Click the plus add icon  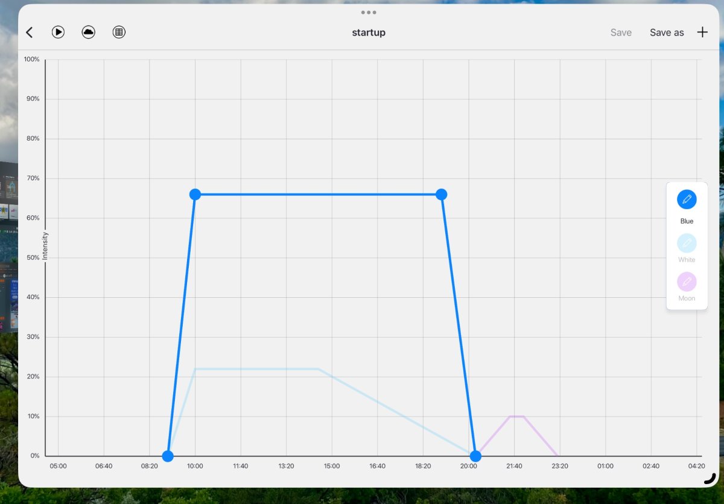702,33
